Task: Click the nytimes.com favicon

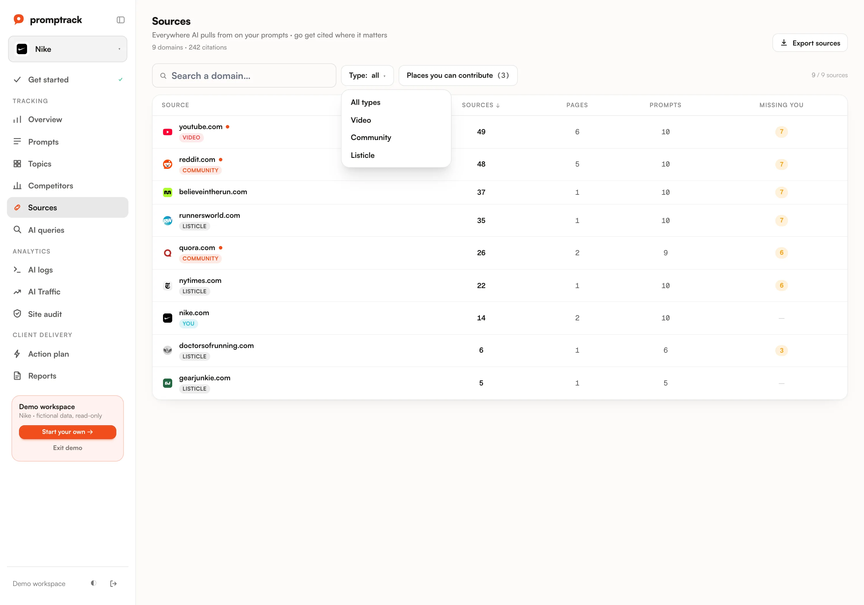Action: (x=167, y=286)
